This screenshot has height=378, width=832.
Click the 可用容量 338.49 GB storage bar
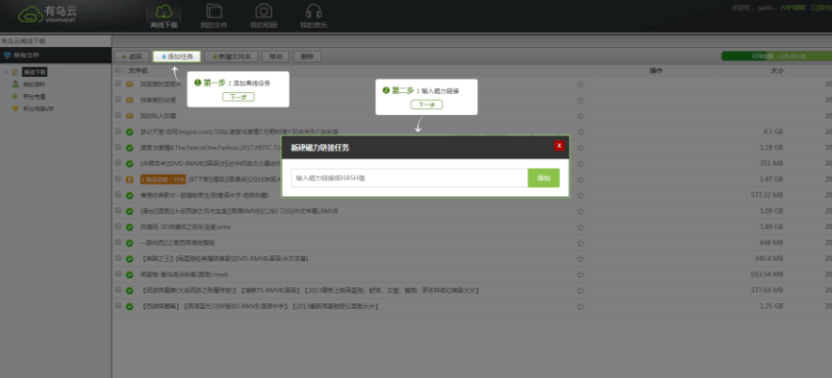point(777,56)
